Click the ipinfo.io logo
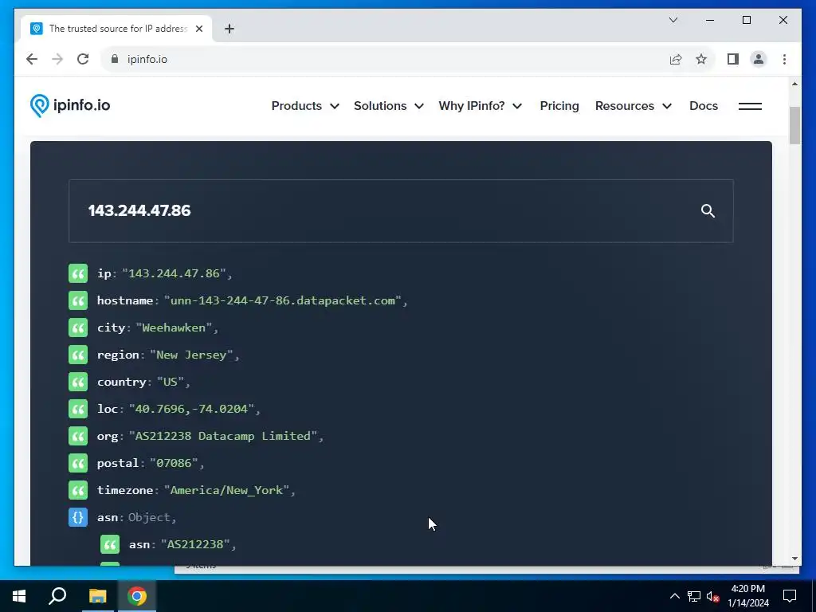This screenshot has height=612, width=816. [x=70, y=106]
